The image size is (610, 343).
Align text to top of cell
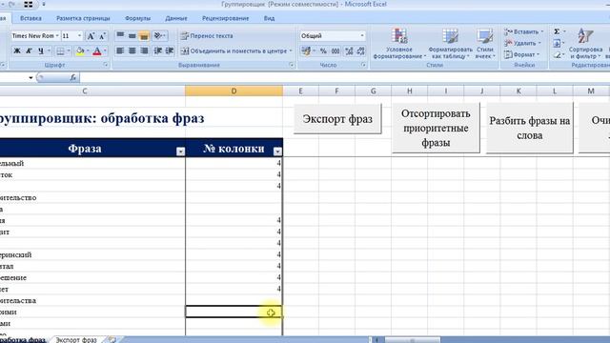tap(121, 36)
